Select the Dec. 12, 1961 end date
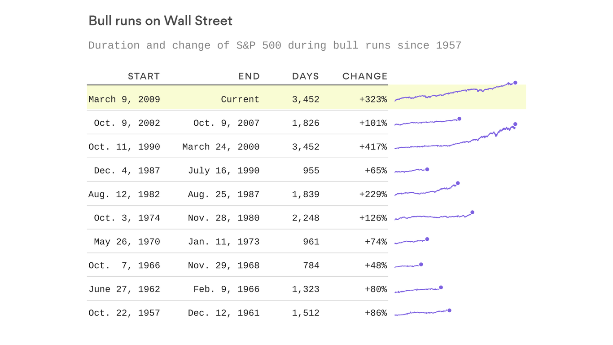The width and height of the screenshot is (613, 345). point(223,313)
